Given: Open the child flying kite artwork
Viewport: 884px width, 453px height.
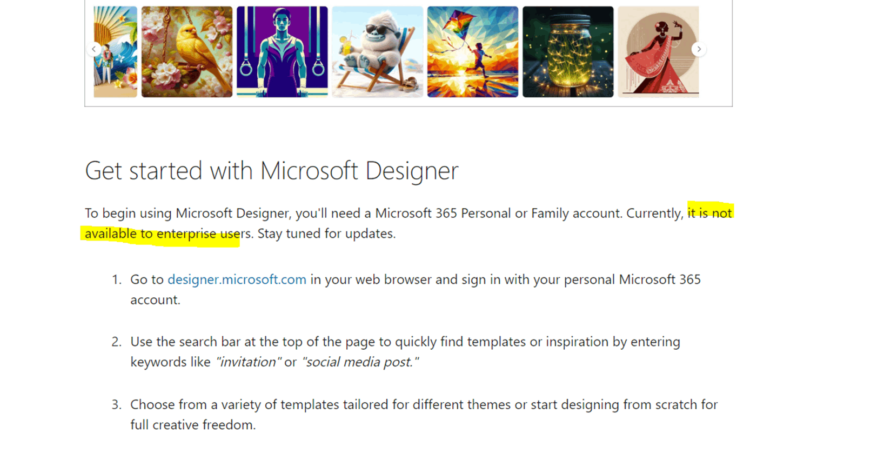Looking at the screenshot, I should (x=472, y=52).
